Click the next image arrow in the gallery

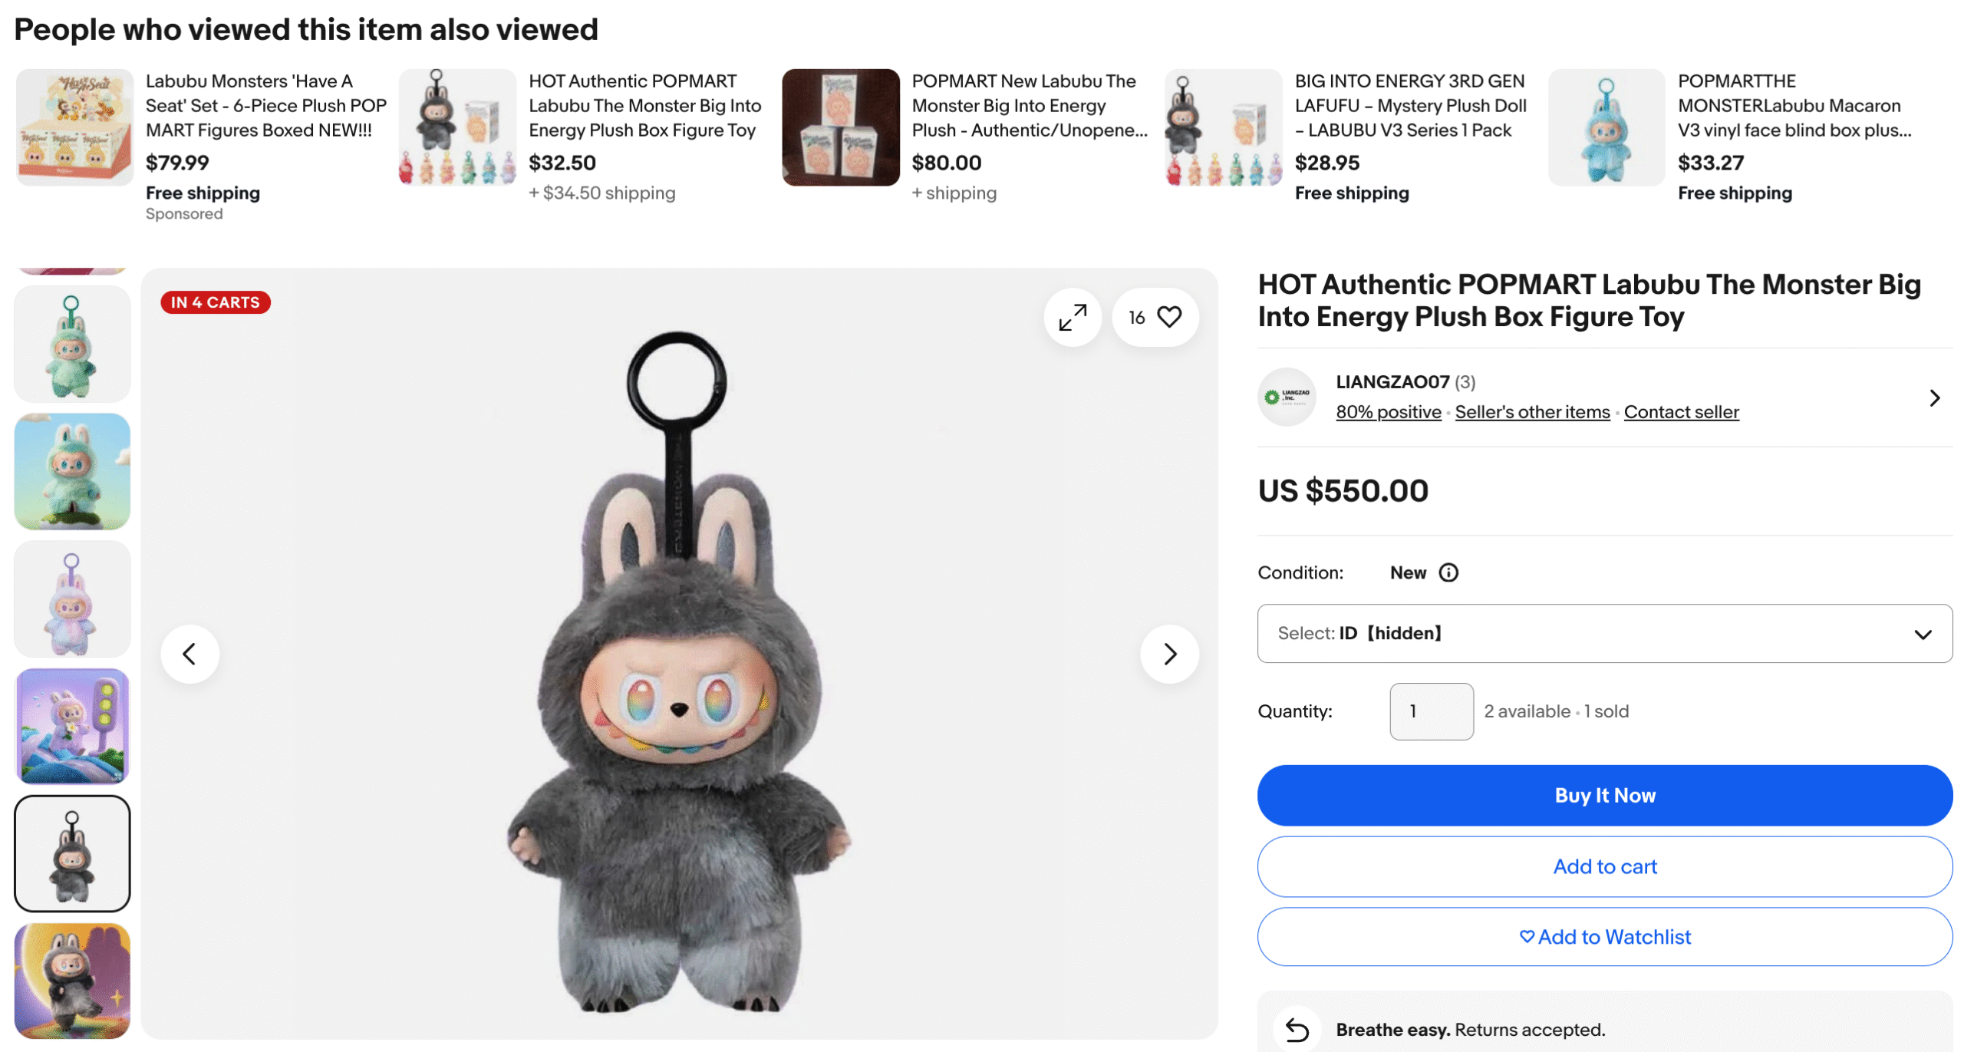[x=1170, y=654]
